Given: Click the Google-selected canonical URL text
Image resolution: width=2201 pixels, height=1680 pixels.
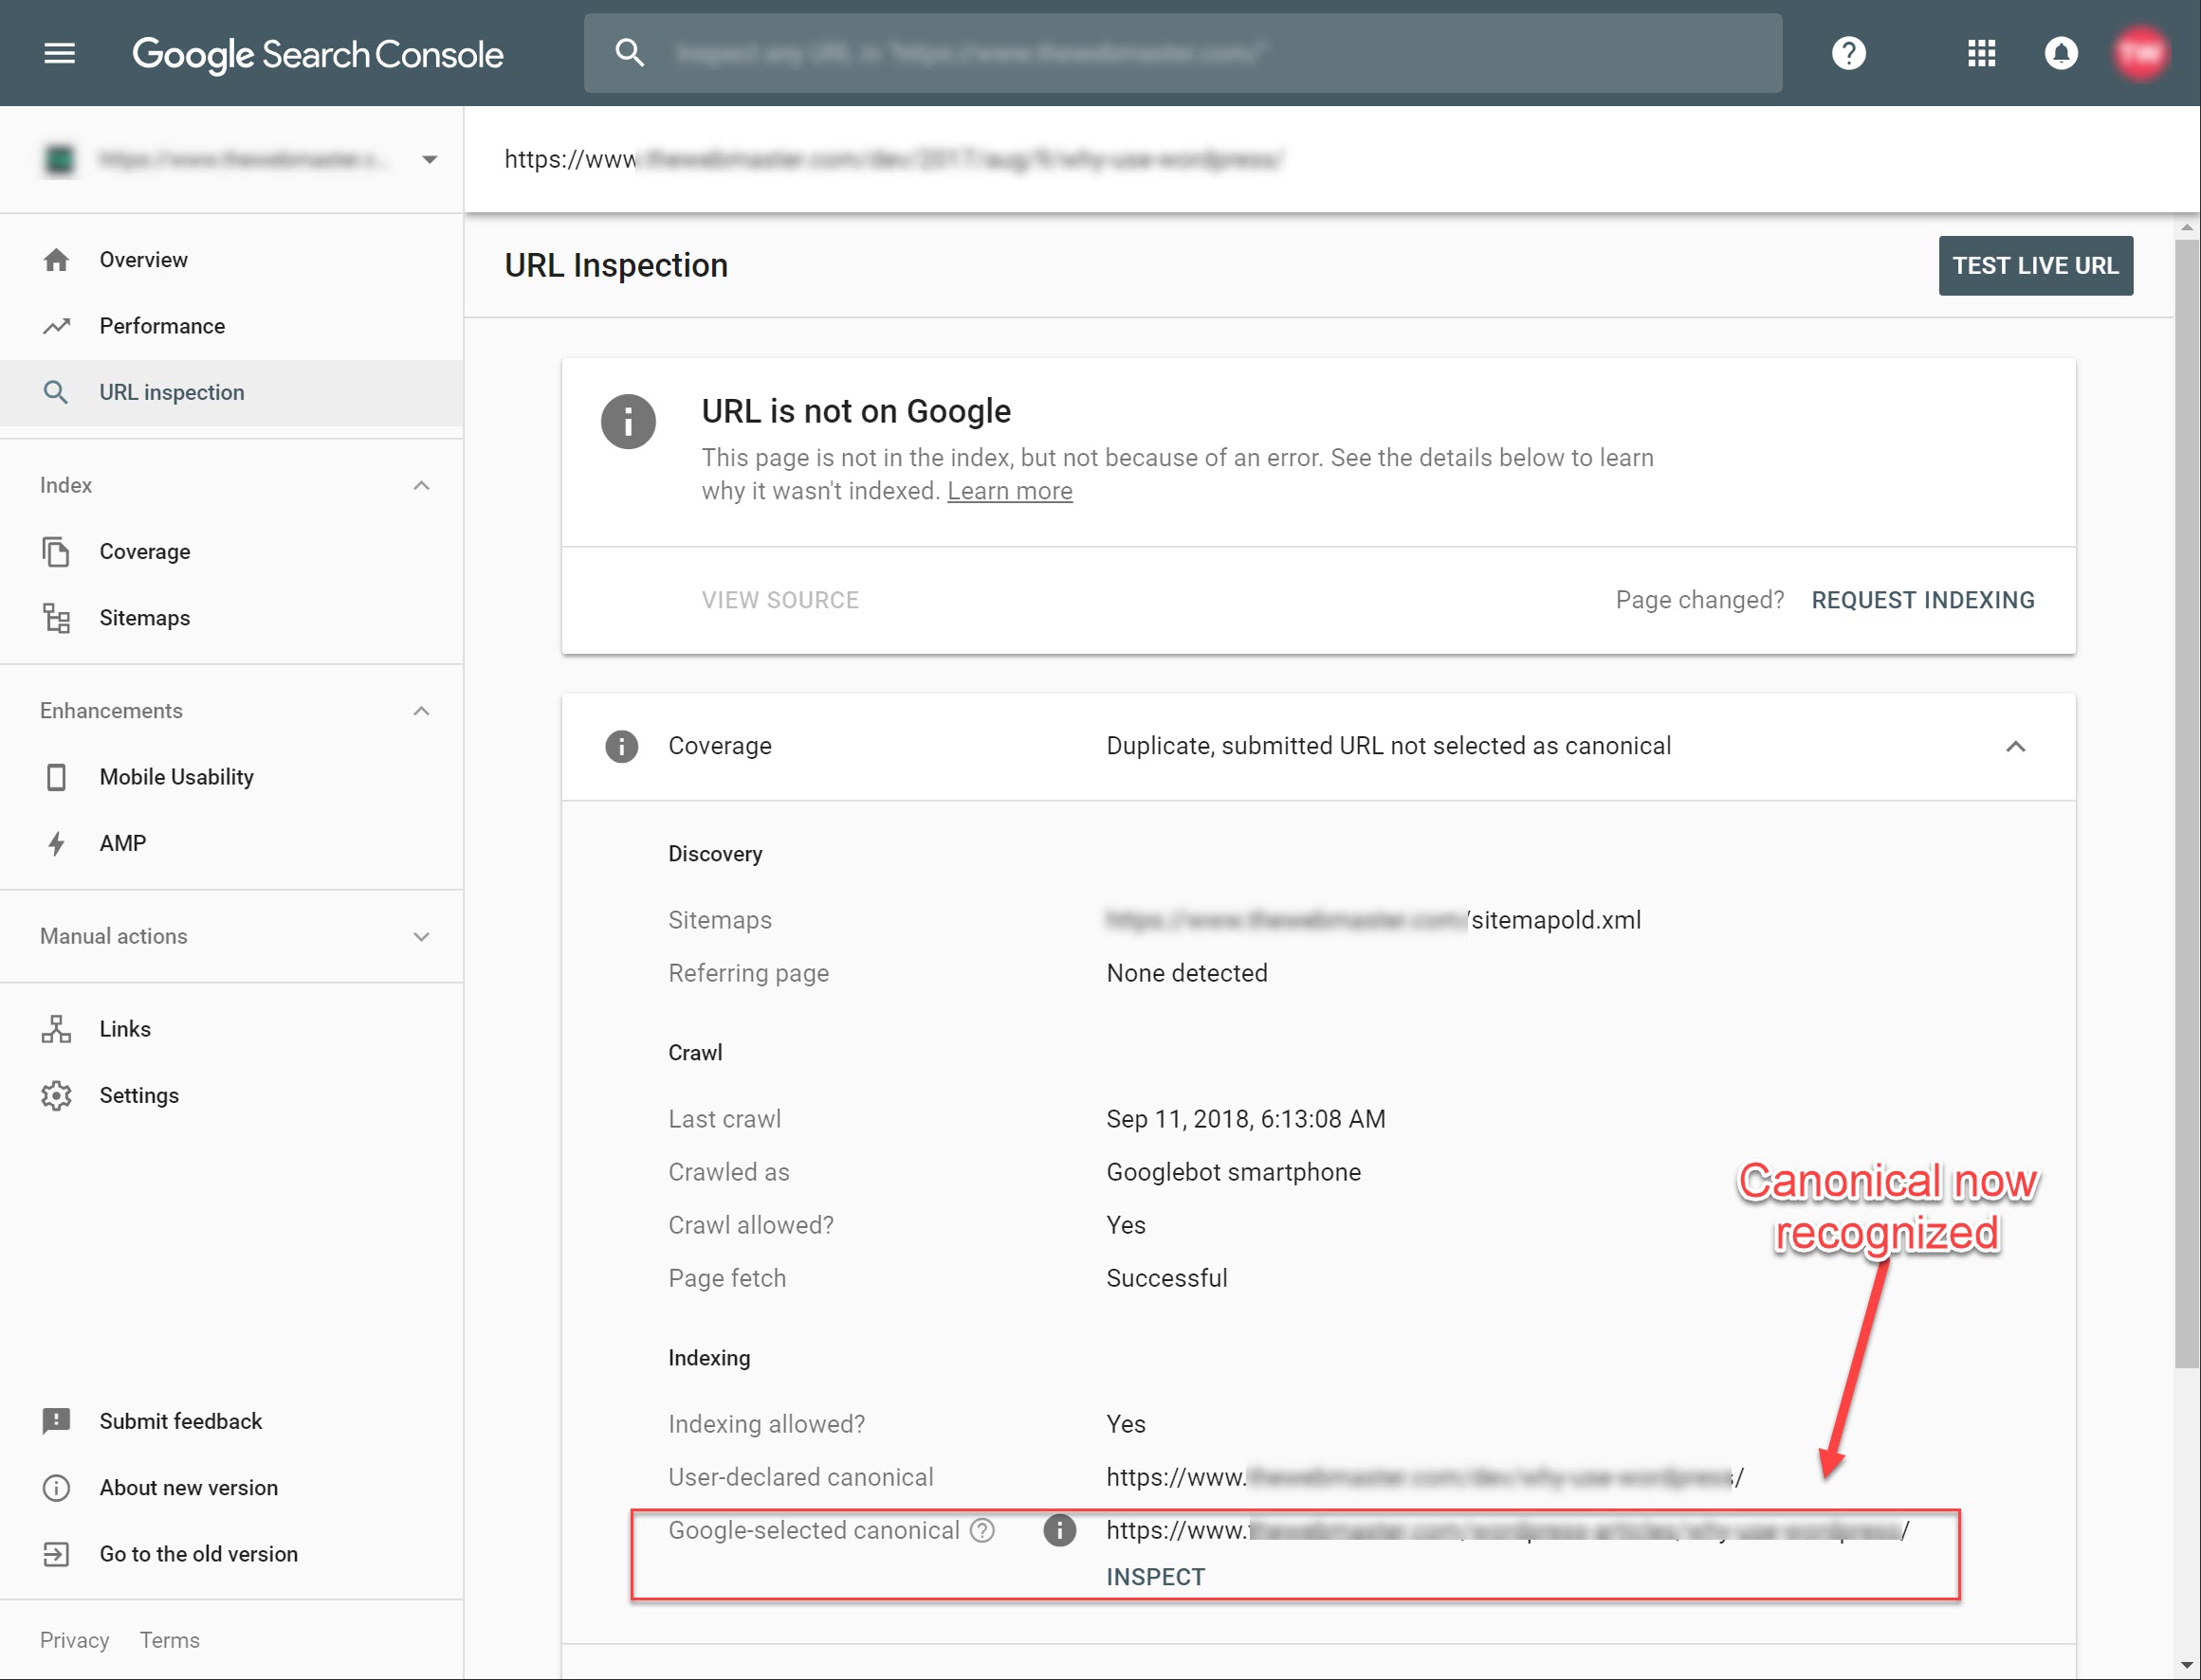Looking at the screenshot, I should pos(1508,1530).
